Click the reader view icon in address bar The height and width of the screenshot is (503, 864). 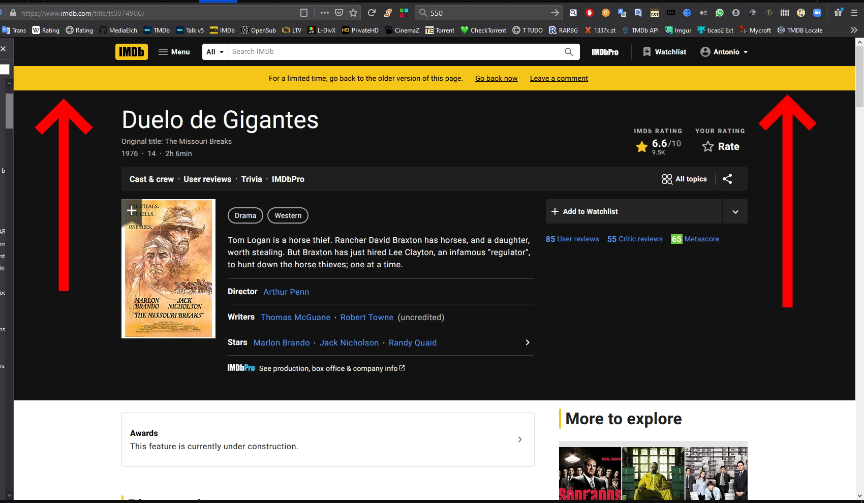click(303, 13)
